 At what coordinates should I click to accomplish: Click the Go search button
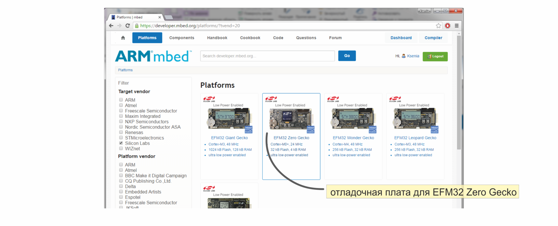pyautogui.click(x=347, y=56)
